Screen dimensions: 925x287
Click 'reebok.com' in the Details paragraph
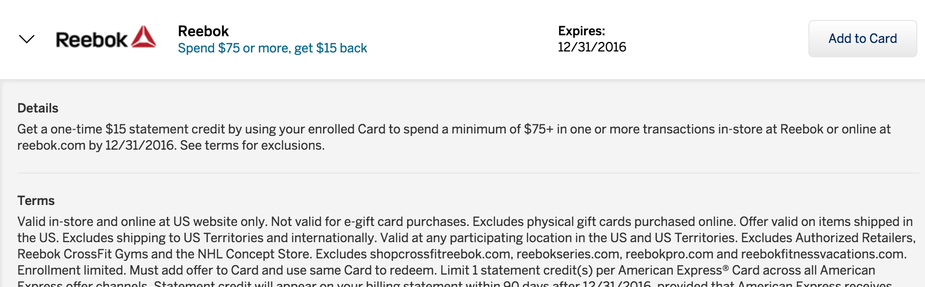click(x=51, y=145)
